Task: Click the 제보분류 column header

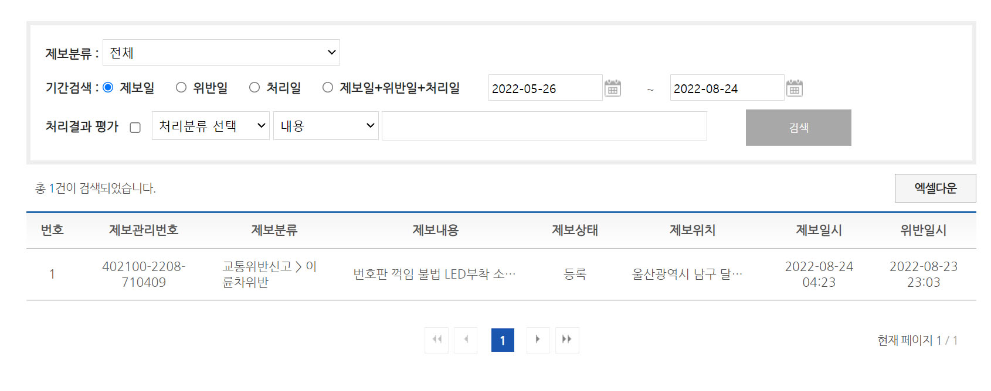Action: pos(274,230)
